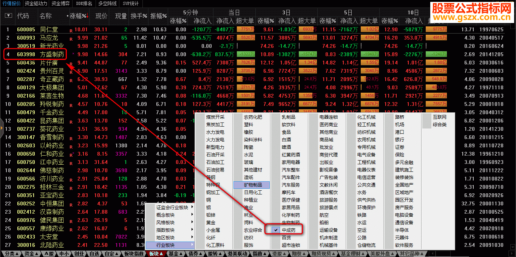Expand 概念板块 submenu
516x257 pixels.
tap(170, 215)
